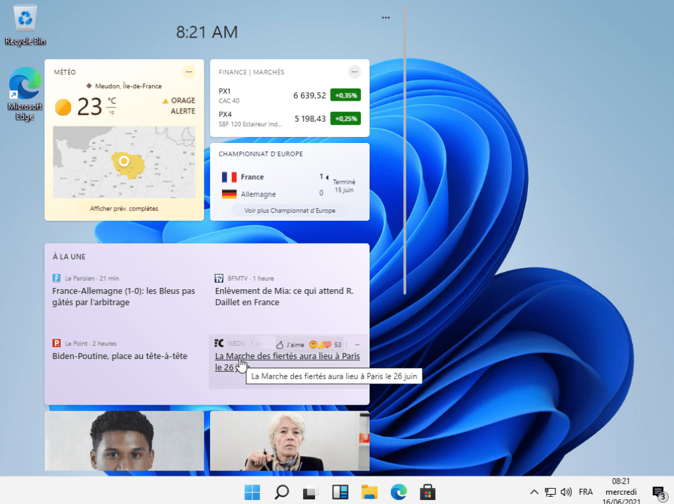Viewport: 674px width, 504px height.
Task: Open the Finance widget more options menu
Action: coord(354,72)
